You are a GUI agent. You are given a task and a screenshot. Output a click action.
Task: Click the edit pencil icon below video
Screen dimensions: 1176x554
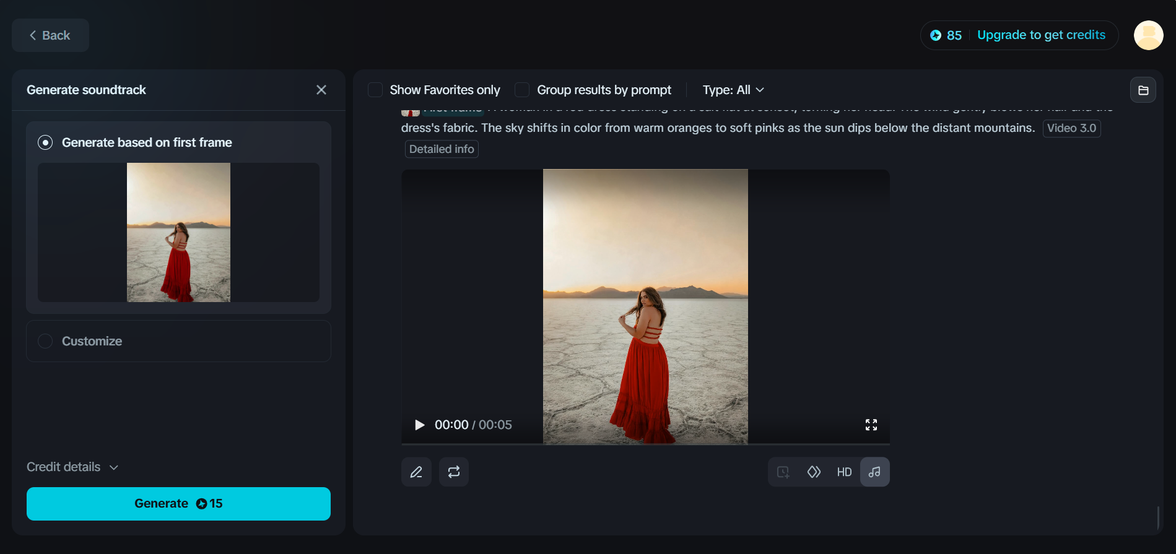[416, 472]
